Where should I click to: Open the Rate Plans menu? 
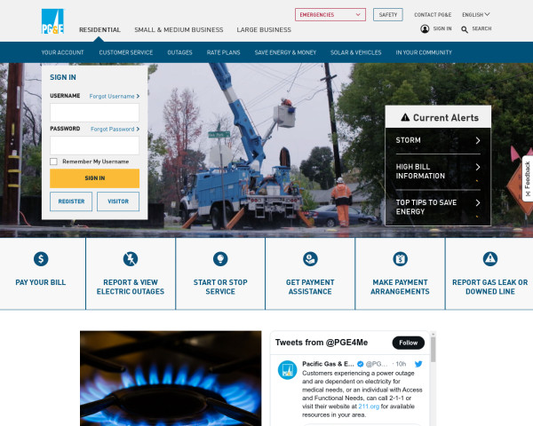(x=223, y=52)
